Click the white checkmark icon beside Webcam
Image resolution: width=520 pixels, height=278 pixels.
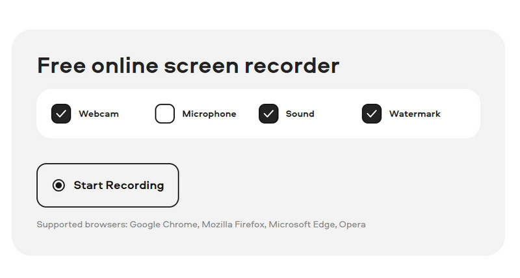coord(61,114)
